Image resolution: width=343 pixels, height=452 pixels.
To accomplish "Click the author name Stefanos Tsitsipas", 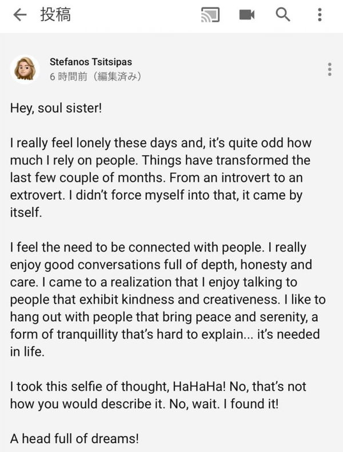I will coord(91,62).
